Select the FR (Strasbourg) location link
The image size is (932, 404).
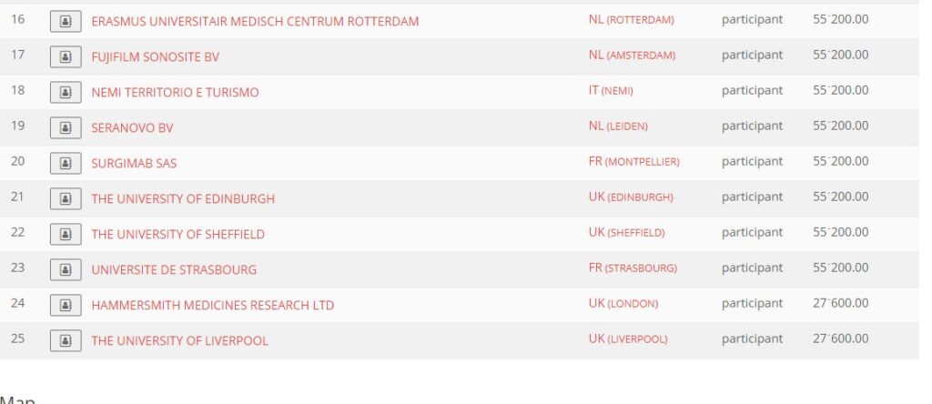click(633, 268)
